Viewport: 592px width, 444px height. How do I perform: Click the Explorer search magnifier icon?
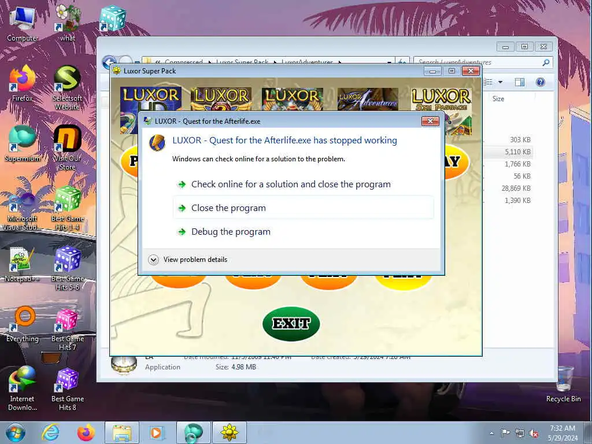[x=546, y=62]
